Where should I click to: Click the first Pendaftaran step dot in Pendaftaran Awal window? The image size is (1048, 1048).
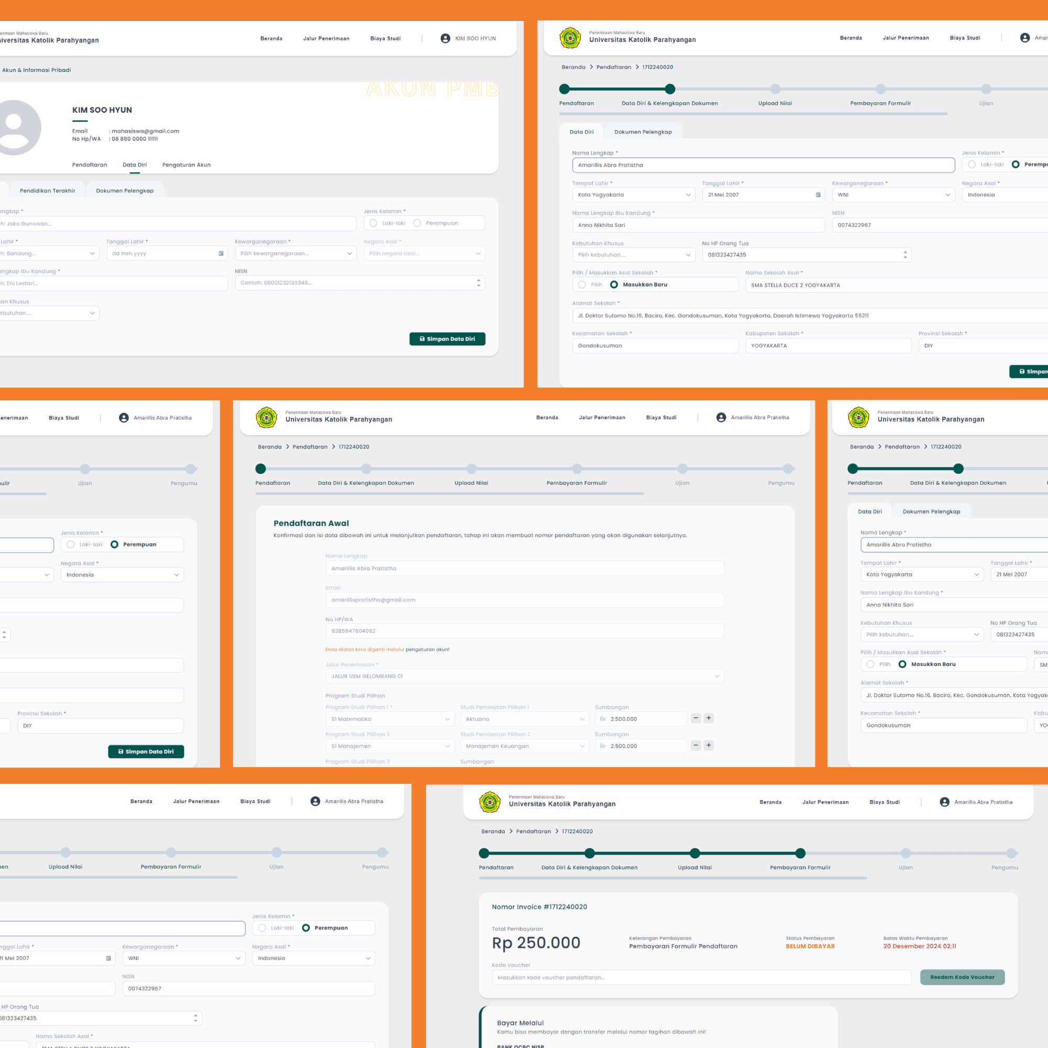click(260, 468)
